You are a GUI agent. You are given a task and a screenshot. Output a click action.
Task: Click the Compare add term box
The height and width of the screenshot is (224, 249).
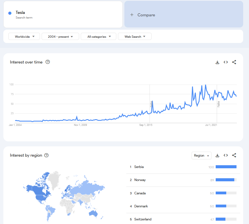tap(184, 14)
